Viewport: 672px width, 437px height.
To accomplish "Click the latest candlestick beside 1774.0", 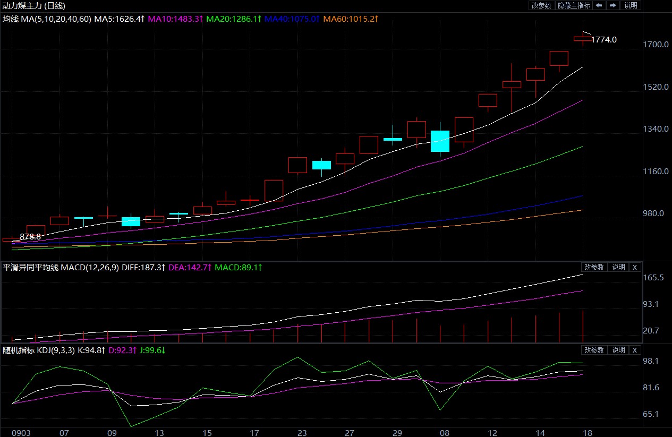I will coord(583,38).
